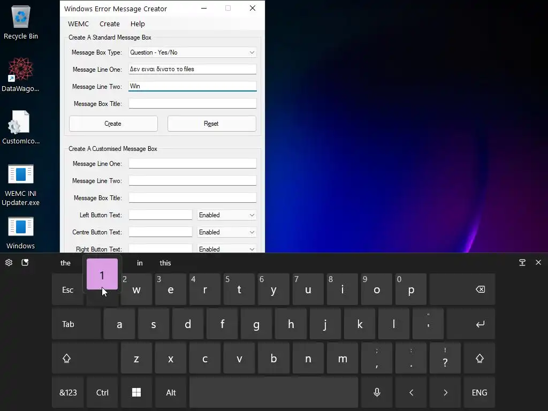Tap the Windows logo key
Screen dimensions: 548x411
[136, 392]
